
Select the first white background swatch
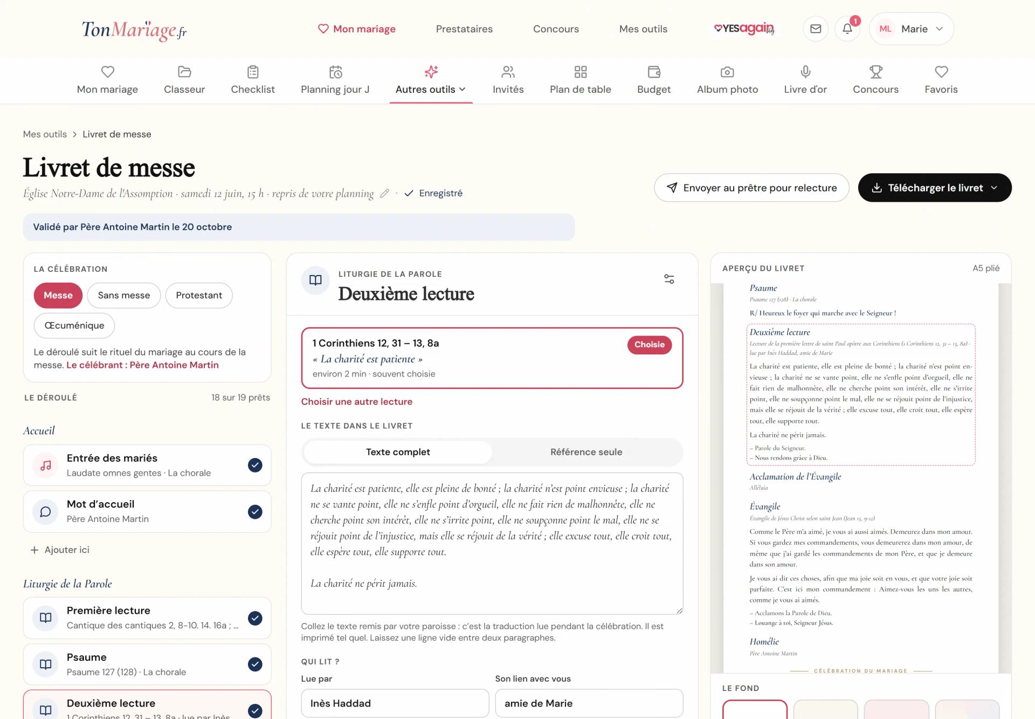point(755,709)
